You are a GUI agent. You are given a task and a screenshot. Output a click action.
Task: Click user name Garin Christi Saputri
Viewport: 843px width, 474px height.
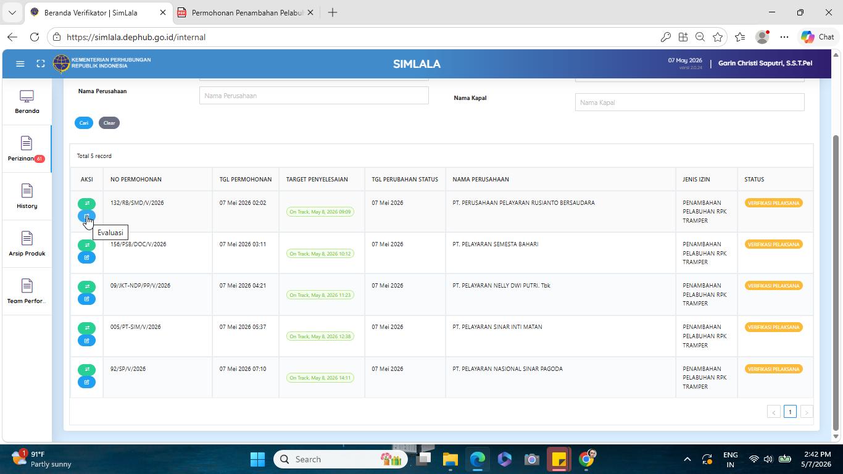pos(765,63)
